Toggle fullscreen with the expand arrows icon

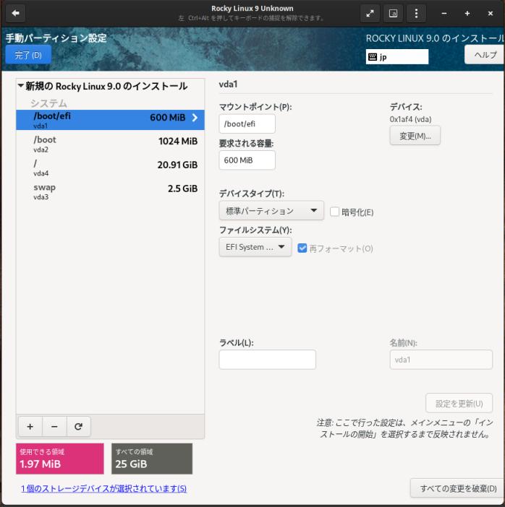[370, 13]
